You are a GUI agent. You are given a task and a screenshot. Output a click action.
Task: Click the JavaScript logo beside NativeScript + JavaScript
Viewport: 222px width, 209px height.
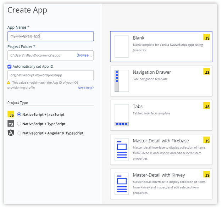coord(11,114)
